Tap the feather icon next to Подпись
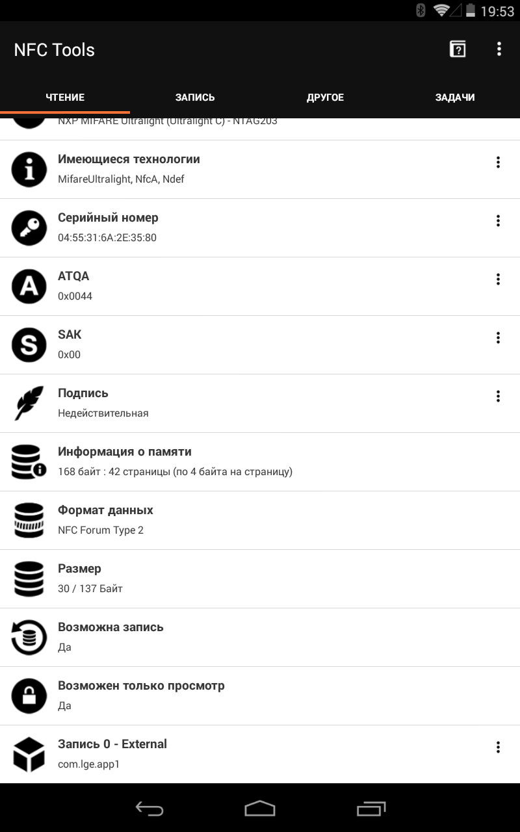 (29, 403)
